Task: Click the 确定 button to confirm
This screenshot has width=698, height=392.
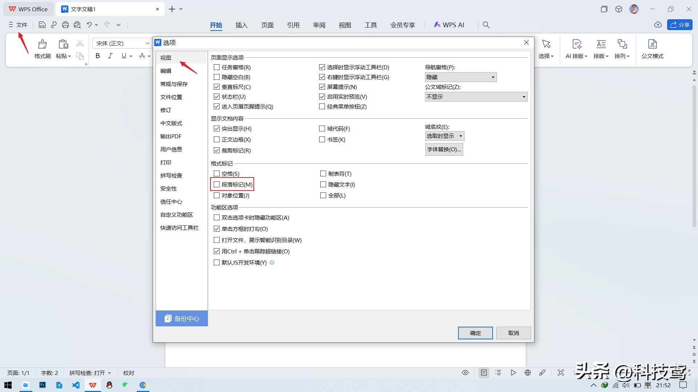Action: [475, 333]
